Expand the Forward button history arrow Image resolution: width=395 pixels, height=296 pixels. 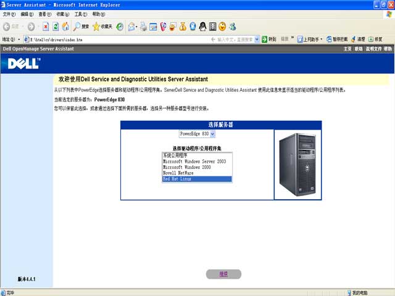coord(38,27)
